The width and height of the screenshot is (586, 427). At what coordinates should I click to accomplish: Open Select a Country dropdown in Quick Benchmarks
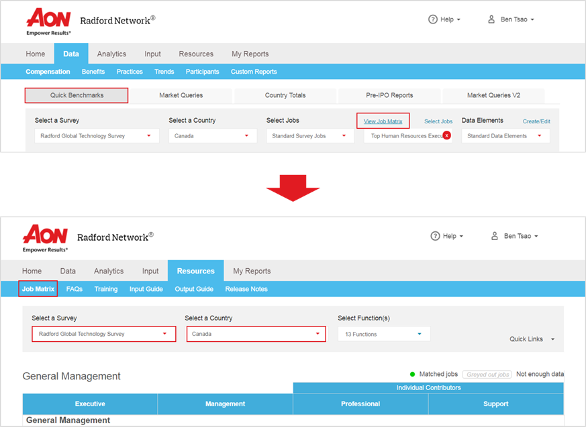tap(213, 136)
